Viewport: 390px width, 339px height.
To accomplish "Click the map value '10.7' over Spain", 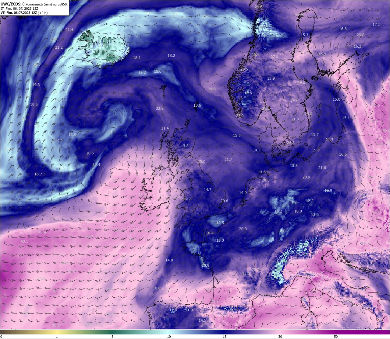I will coord(232,310).
